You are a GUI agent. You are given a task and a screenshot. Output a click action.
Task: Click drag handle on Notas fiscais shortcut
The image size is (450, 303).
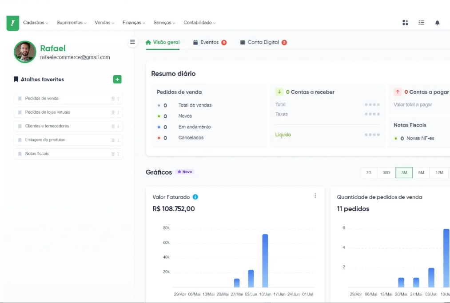113,154
